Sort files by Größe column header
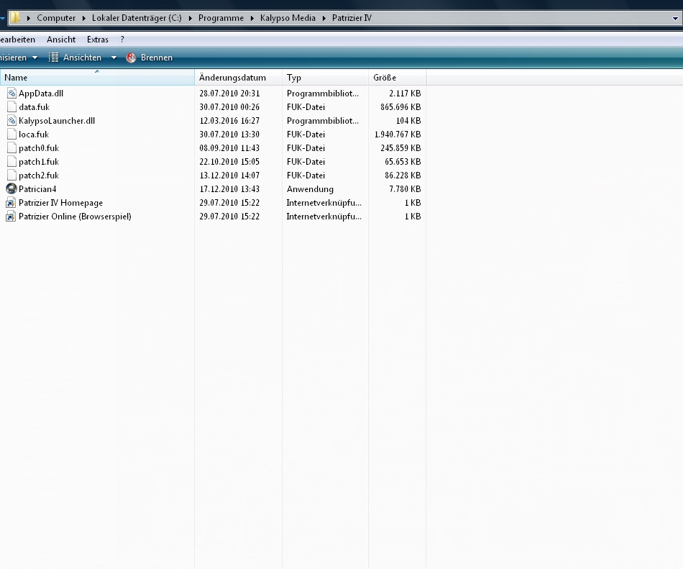683x569 pixels. coord(385,78)
